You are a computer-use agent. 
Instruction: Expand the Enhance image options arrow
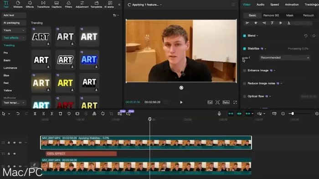point(275,70)
